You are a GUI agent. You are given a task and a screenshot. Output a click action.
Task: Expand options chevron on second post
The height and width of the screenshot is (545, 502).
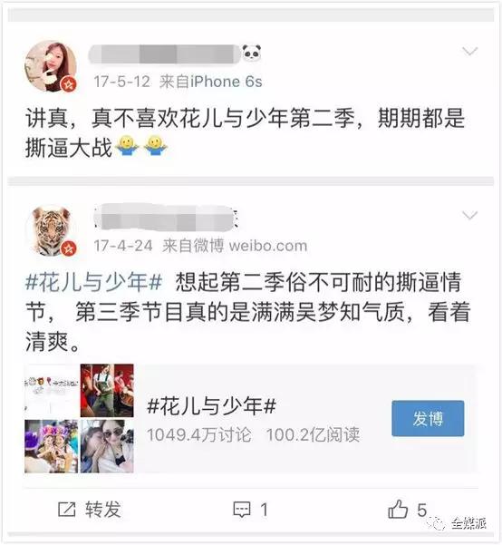click(469, 216)
